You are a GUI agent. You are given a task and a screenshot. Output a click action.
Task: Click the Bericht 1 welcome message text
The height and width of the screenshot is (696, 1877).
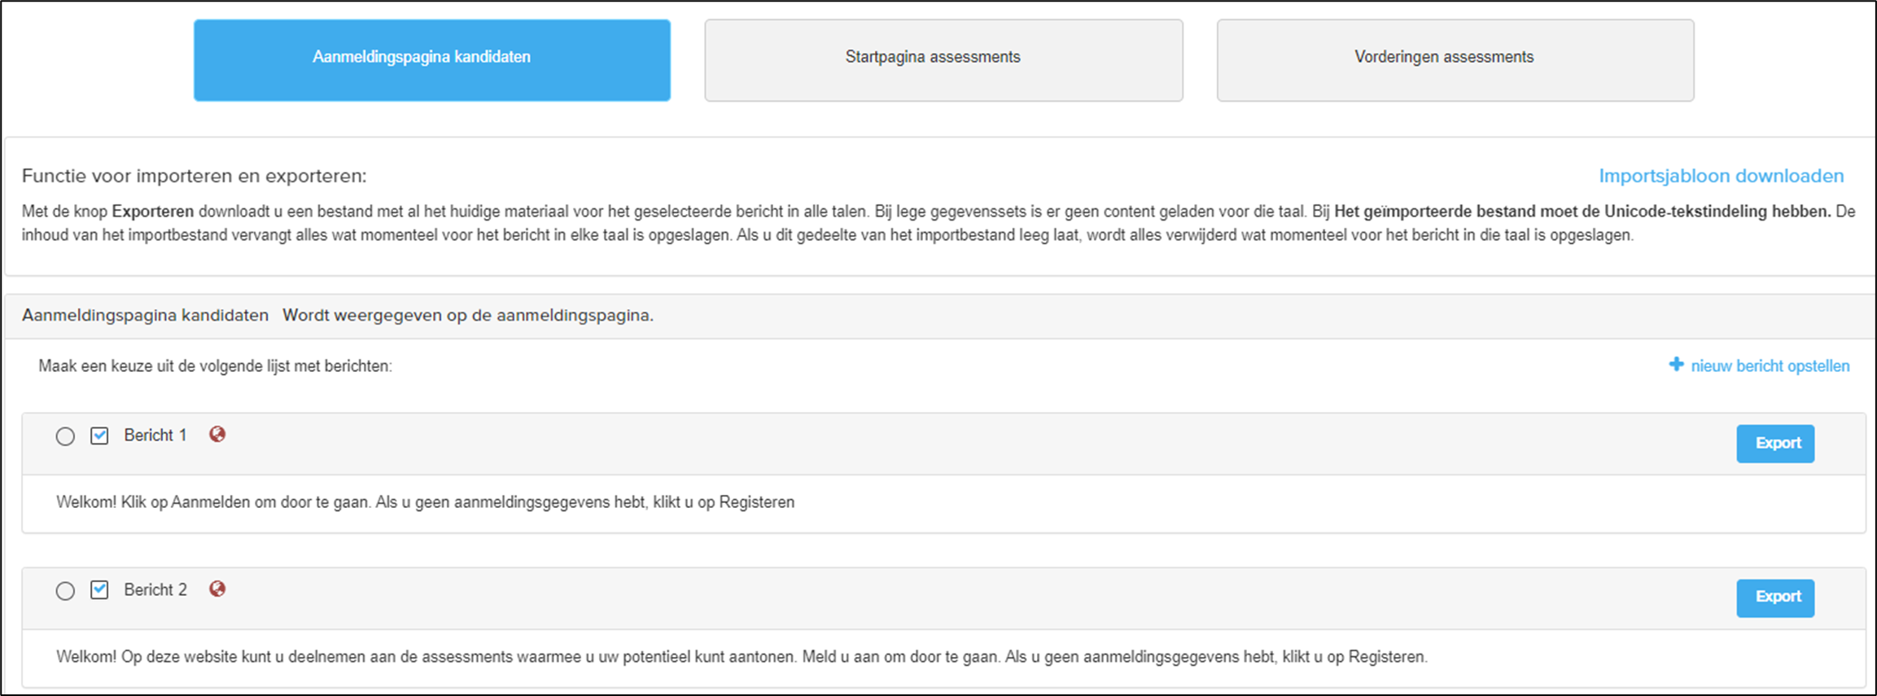point(425,502)
